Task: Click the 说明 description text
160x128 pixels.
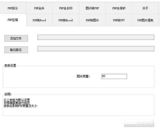Action: pyautogui.click(x=20, y=103)
